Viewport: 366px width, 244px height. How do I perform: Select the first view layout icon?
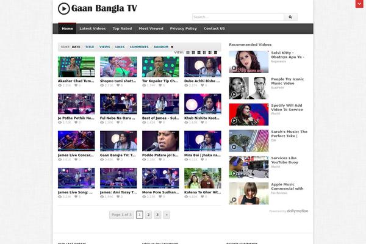[x=188, y=52]
